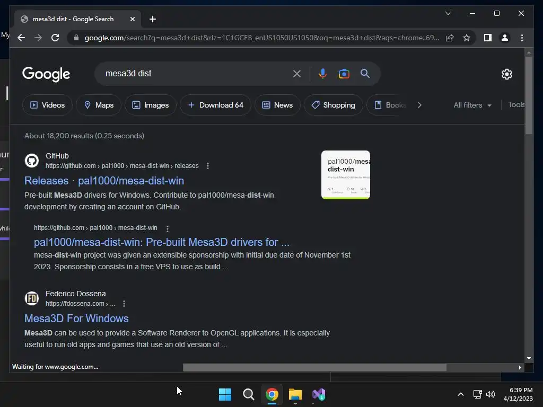Open more options for fdossena.com result
This screenshot has width=543, height=407.
[124, 304]
